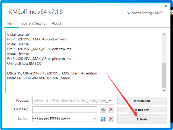Click the log scroll up arrow
This screenshot has width=173, height=130.
164,34
